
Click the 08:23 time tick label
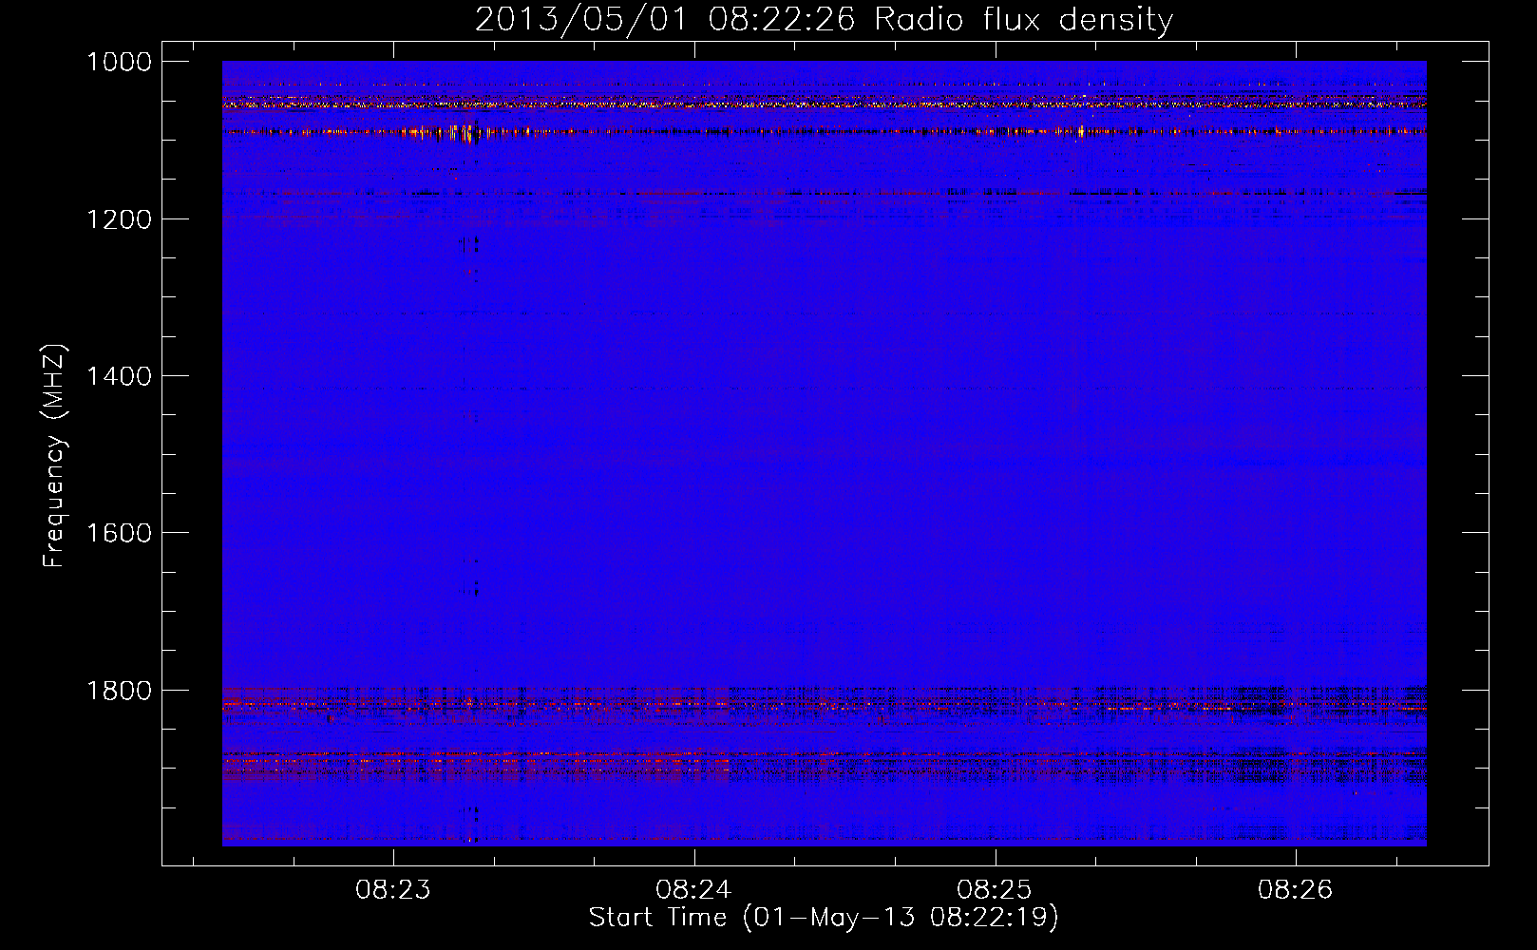pyautogui.click(x=393, y=890)
